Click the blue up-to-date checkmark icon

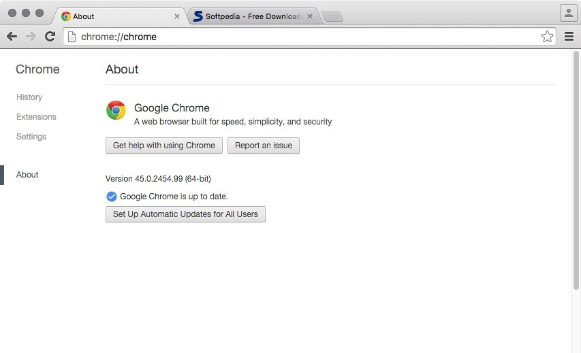pos(112,197)
